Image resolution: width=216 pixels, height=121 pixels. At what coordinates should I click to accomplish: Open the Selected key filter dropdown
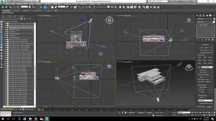click(184, 113)
